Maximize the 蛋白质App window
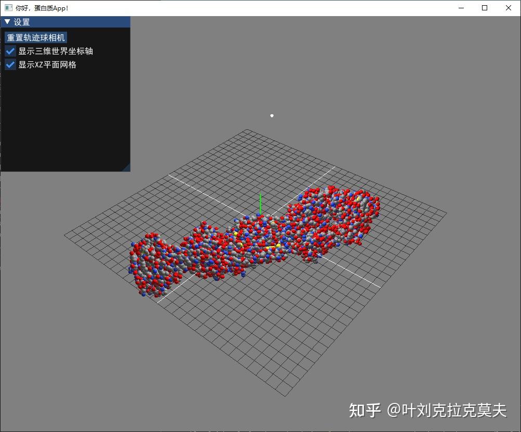This screenshot has width=521, height=432. [x=485, y=8]
